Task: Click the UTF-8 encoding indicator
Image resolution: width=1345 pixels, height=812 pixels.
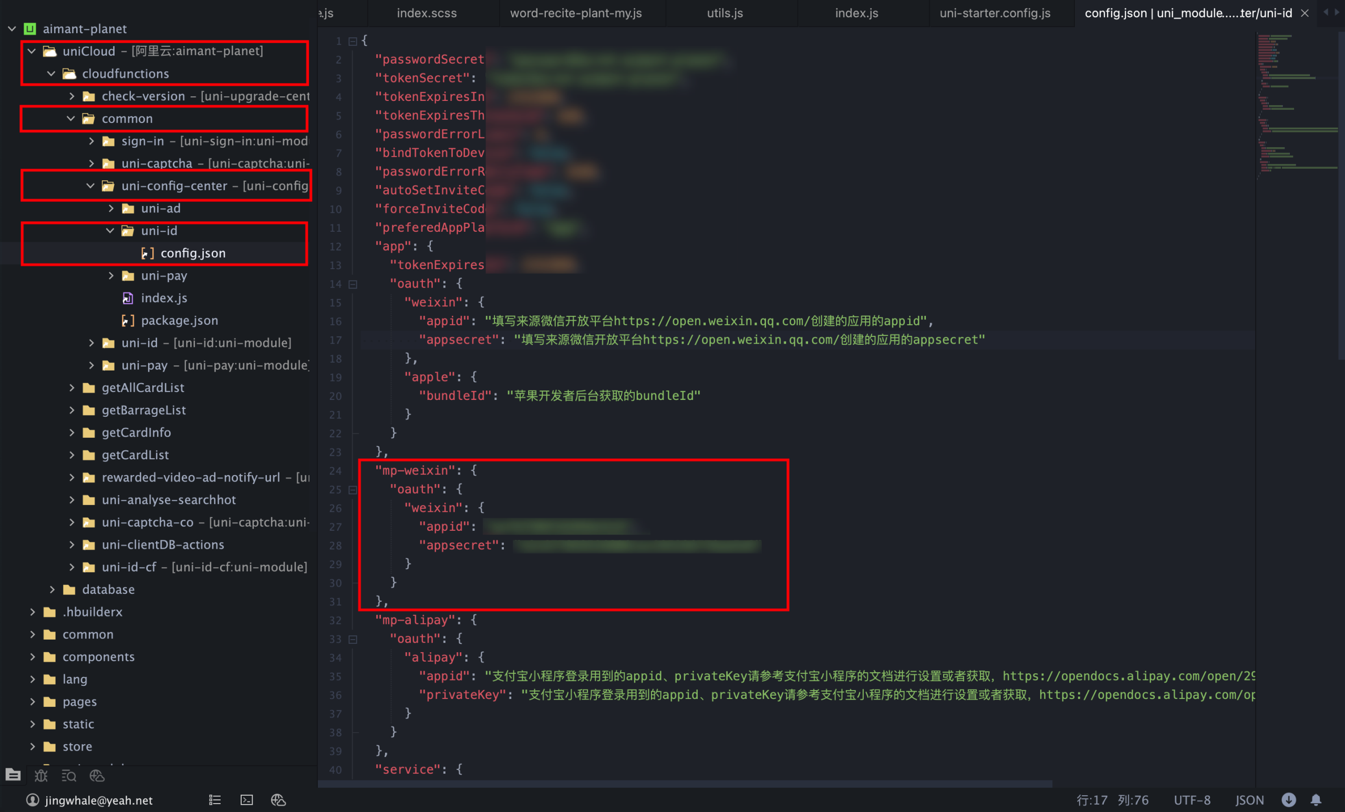Action: tap(1192, 800)
